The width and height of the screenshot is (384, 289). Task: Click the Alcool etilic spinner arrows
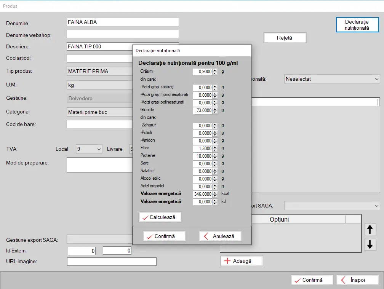coord(215,179)
